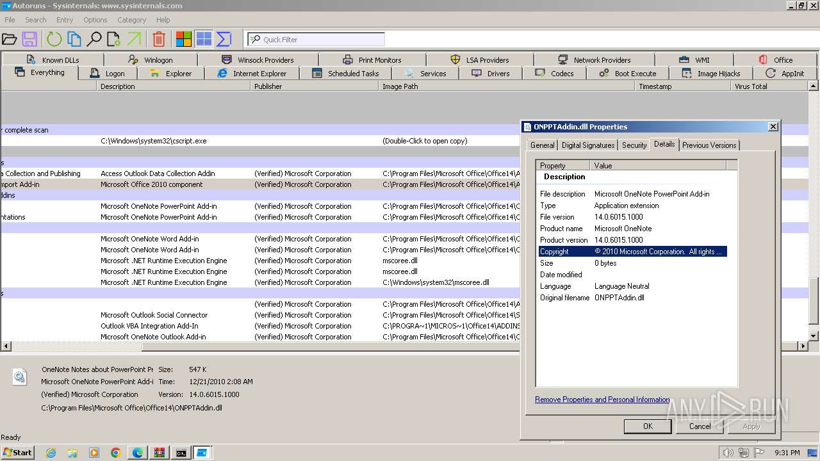Open the General tab in Properties dialog
The height and width of the screenshot is (461, 820).
click(542, 145)
